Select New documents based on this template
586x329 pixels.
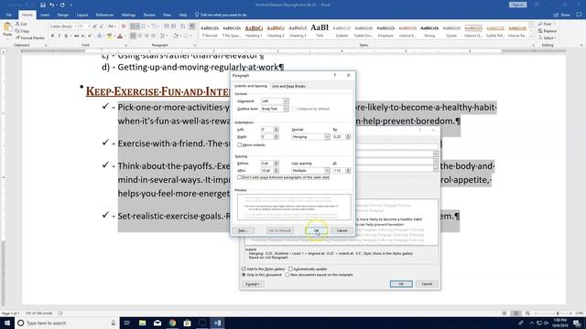click(x=288, y=275)
